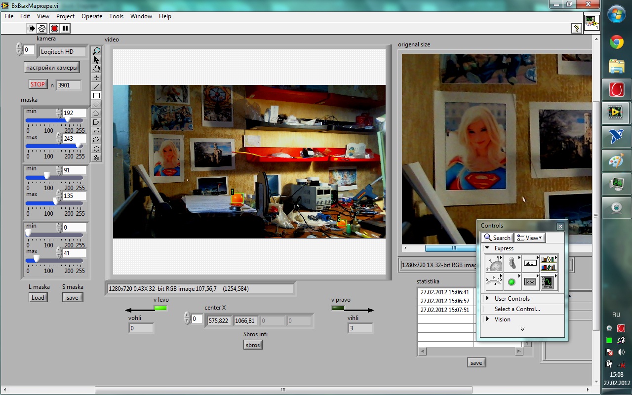632x395 pixels.
Task: Click the kamera index stepper arrows
Action: pos(19,49)
